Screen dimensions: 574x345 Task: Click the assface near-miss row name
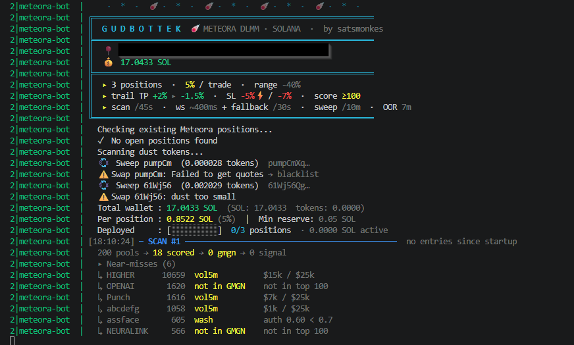coord(123,320)
